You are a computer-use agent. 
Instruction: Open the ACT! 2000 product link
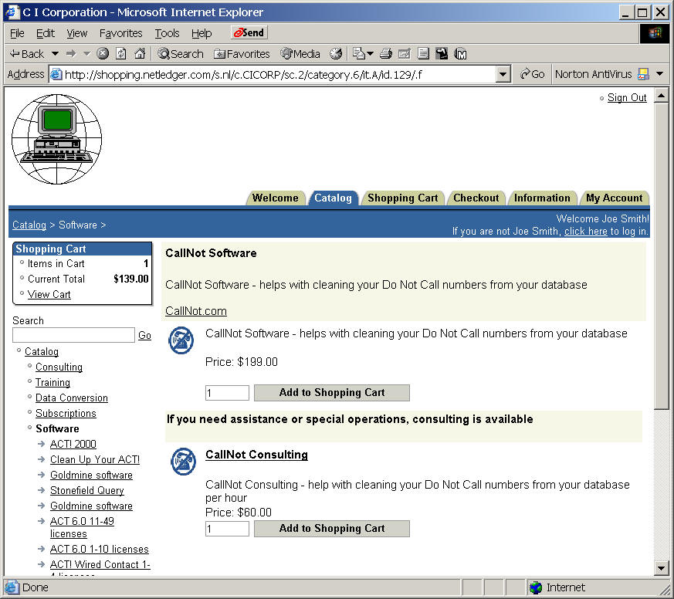73,444
